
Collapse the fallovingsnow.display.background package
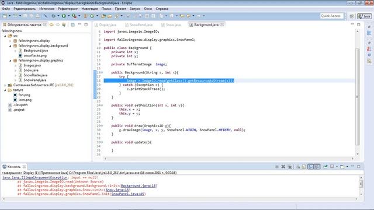(11, 45)
